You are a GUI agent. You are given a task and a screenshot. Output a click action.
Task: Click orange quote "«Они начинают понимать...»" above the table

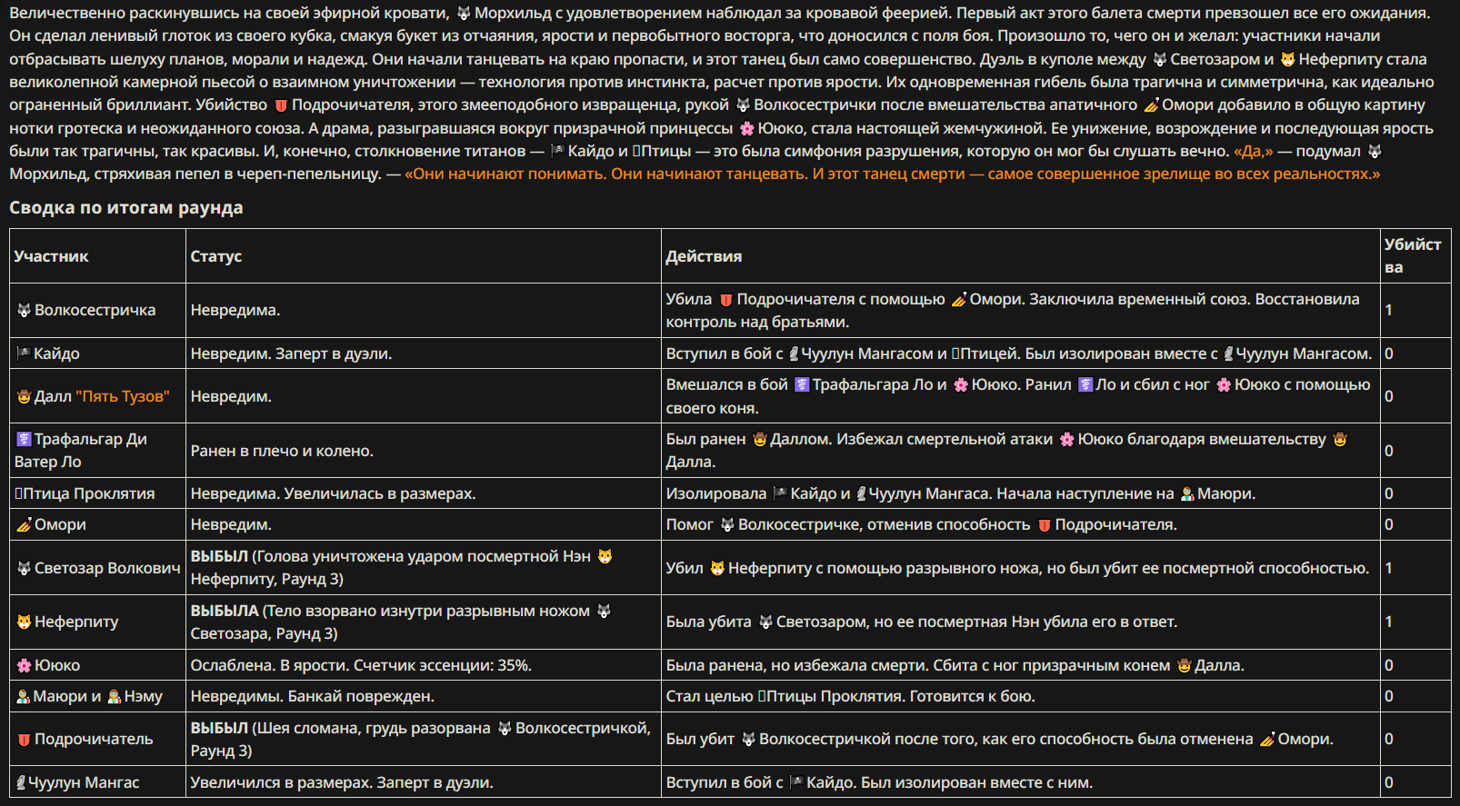(x=893, y=174)
